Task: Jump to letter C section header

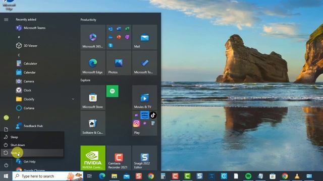Action: (19, 55)
